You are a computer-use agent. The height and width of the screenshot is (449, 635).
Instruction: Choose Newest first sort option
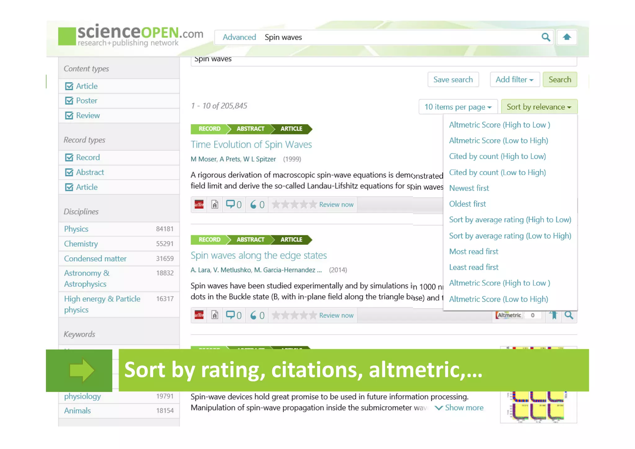[x=469, y=188]
